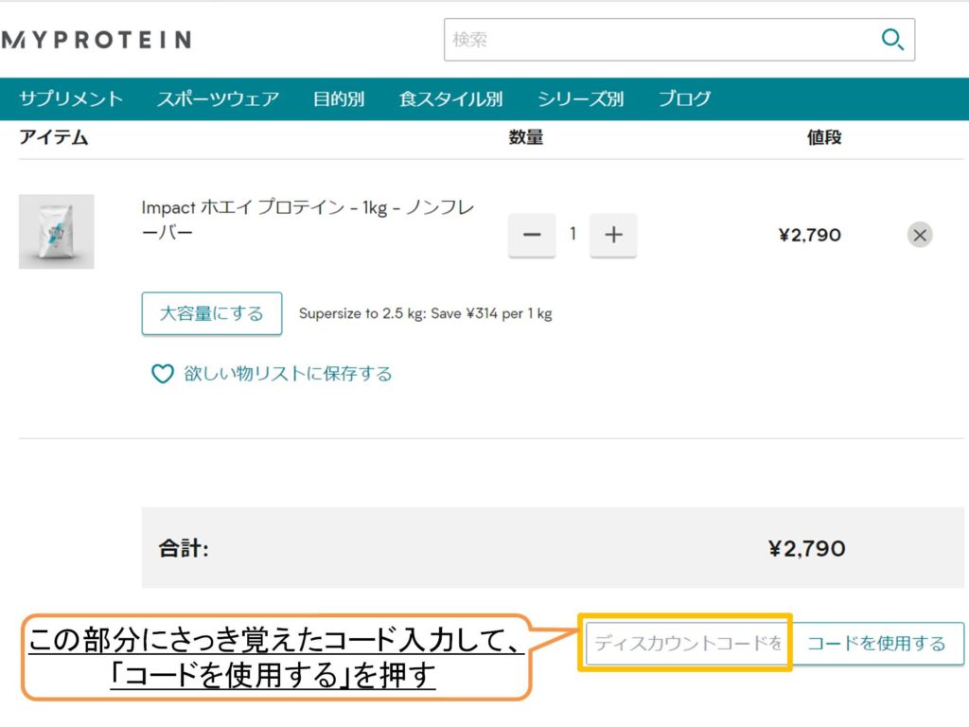This screenshot has height=727, width=969.
Task: Click the Supersize to 2.5 kg text
Action: click(x=425, y=313)
